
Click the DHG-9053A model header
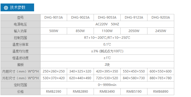107,18
